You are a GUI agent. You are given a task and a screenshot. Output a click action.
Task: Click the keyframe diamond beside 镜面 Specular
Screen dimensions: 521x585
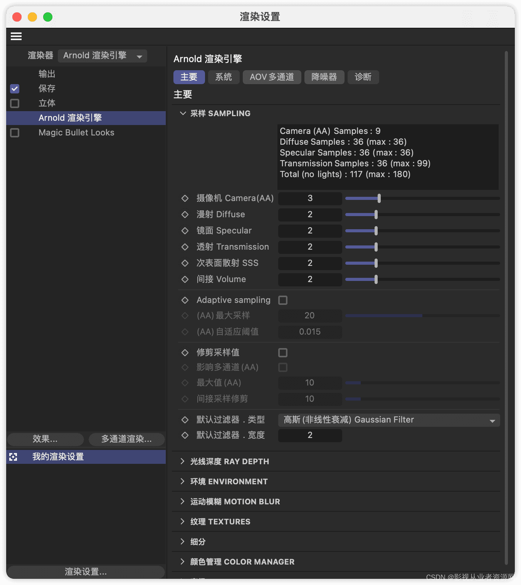click(x=185, y=231)
